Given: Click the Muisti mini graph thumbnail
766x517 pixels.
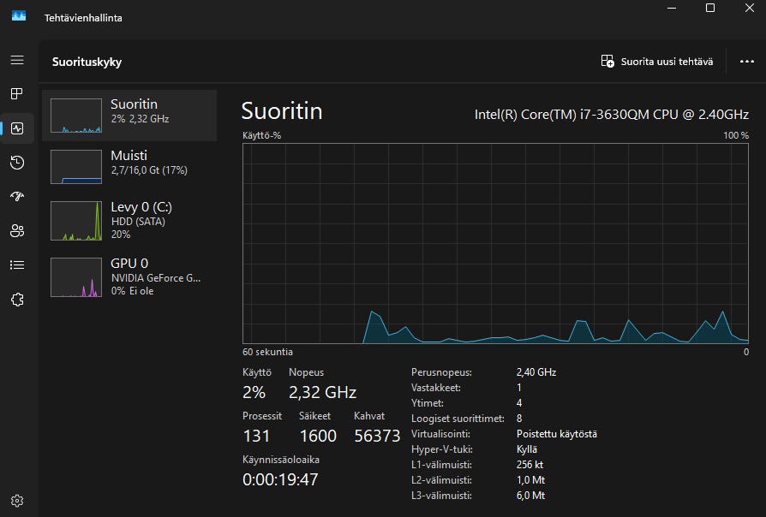Looking at the screenshot, I should click(x=76, y=167).
